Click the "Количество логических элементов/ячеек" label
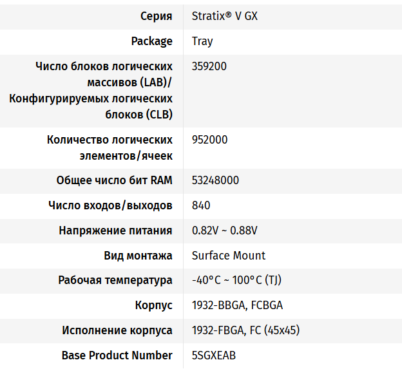The image size is (402, 369). click(110, 147)
